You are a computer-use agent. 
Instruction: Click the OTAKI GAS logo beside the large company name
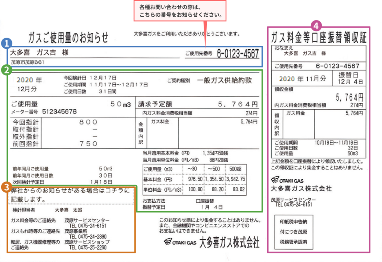pyautogui.click(x=180, y=242)
